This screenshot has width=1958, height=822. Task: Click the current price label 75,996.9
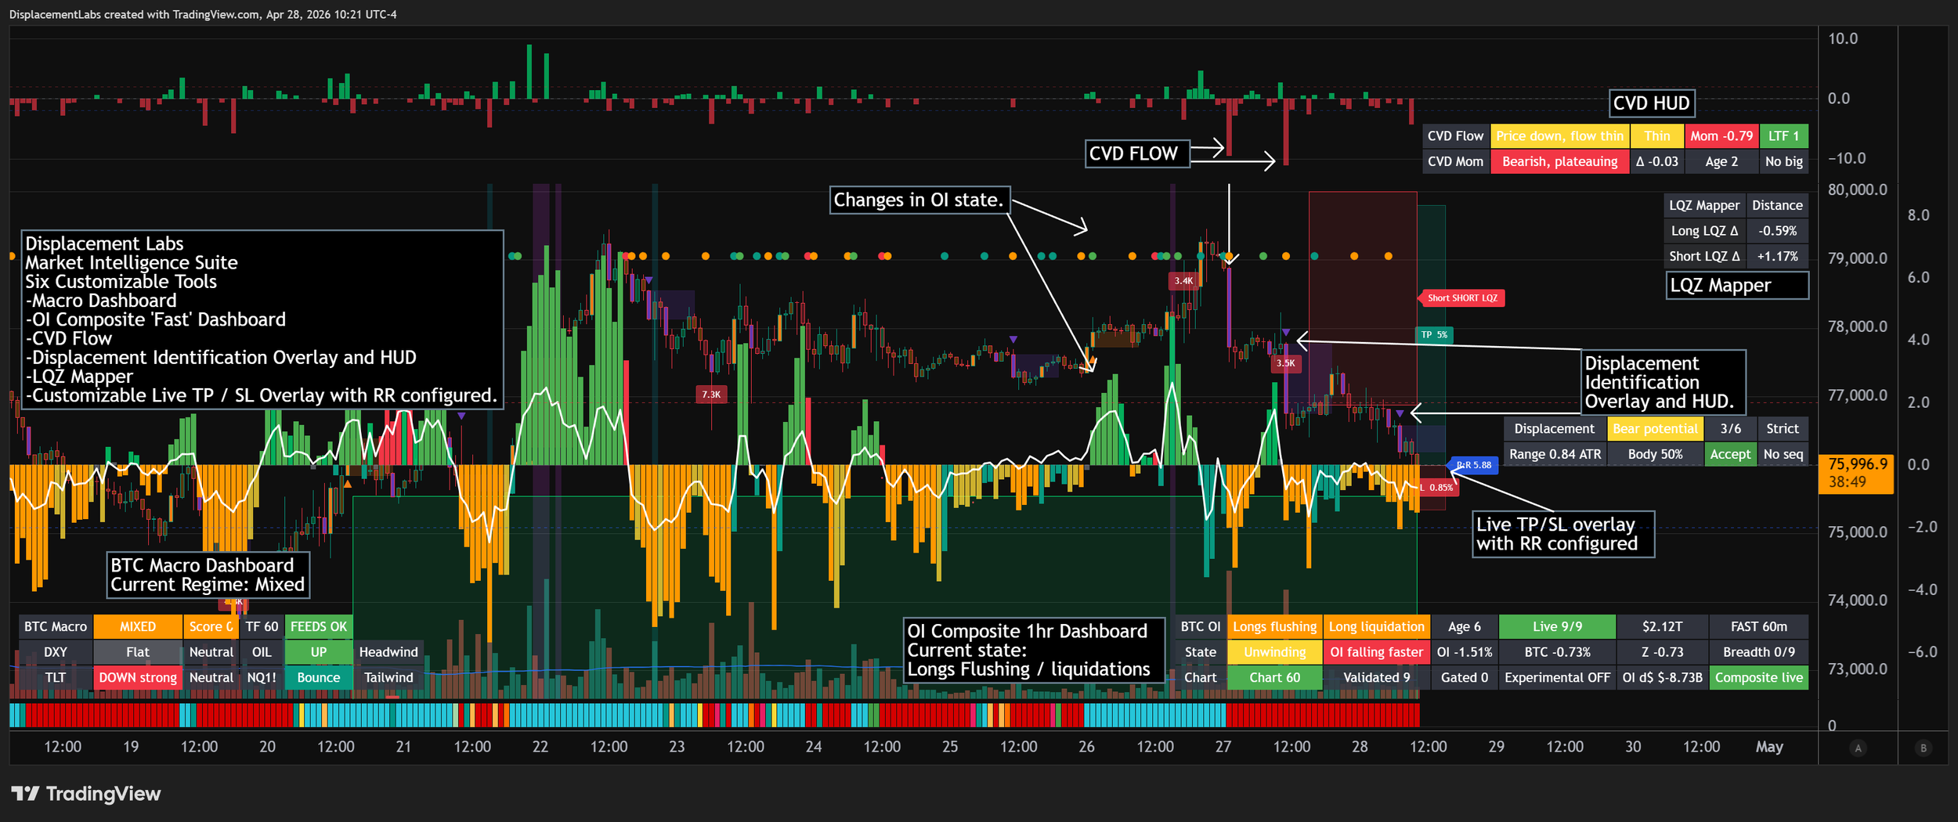pos(1855,473)
